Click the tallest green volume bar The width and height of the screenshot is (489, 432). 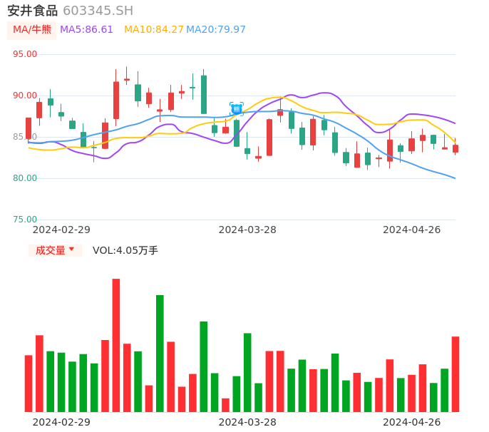pos(160,353)
